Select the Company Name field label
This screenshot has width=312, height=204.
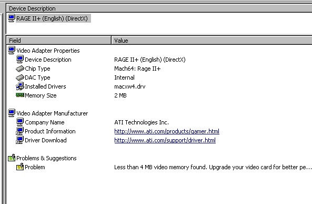pyautogui.click(x=45, y=122)
